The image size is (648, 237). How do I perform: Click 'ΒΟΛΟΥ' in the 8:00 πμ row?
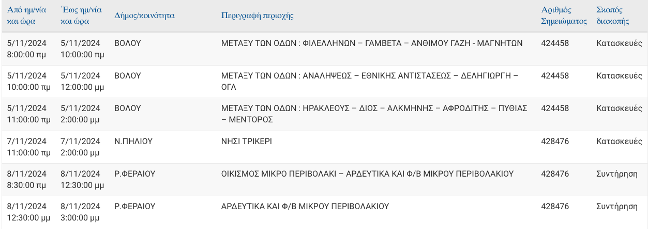tap(128, 43)
